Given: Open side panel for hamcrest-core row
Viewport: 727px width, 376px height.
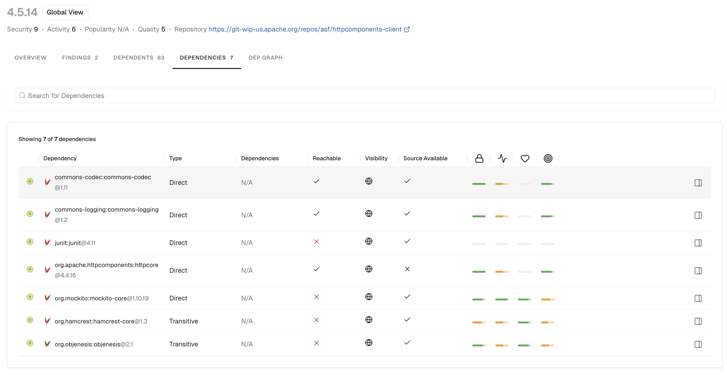Looking at the screenshot, I should pyautogui.click(x=698, y=321).
